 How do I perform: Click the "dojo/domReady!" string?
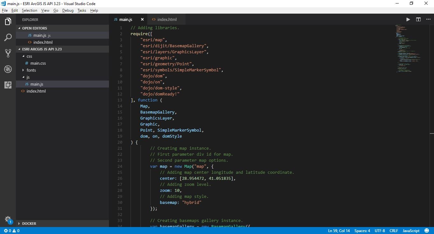(160, 94)
